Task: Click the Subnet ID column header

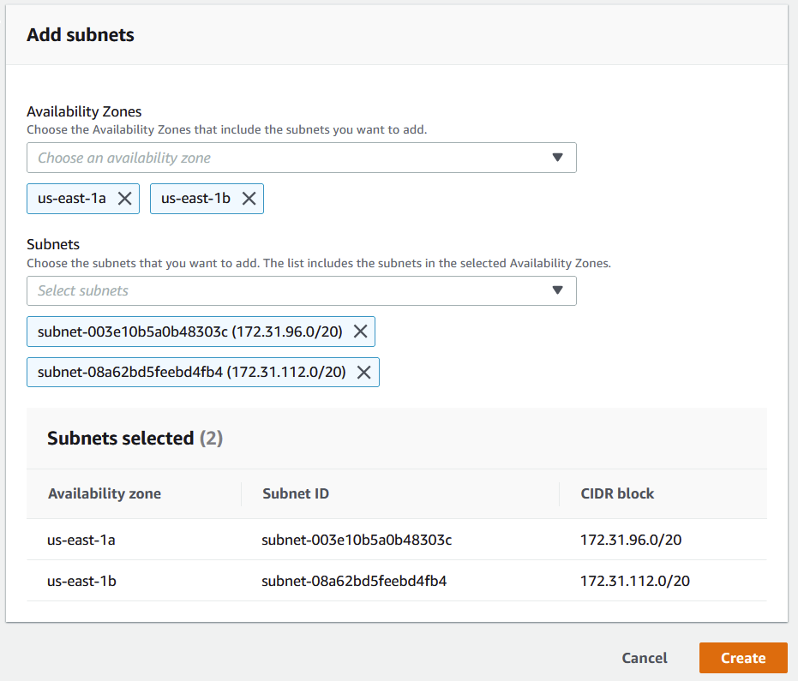Action: tap(296, 493)
